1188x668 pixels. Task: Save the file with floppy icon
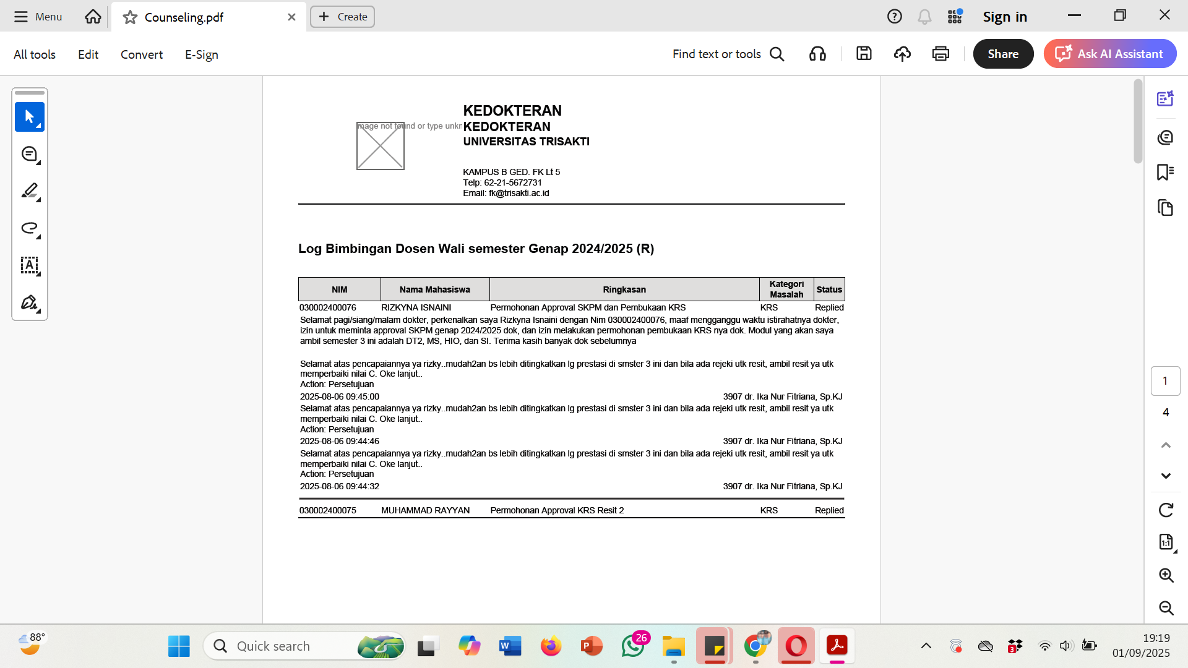[x=864, y=54]
